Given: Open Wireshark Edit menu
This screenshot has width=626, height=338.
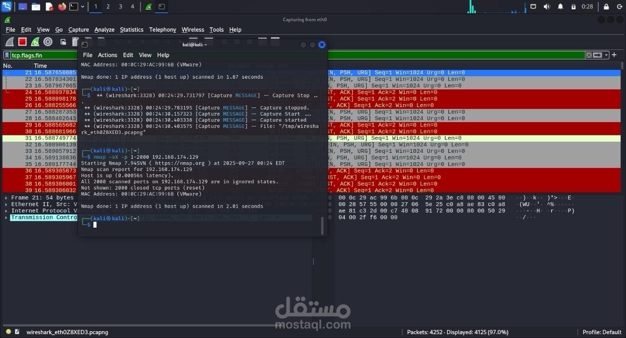Looking at the screenshot, I should (26, 30).
